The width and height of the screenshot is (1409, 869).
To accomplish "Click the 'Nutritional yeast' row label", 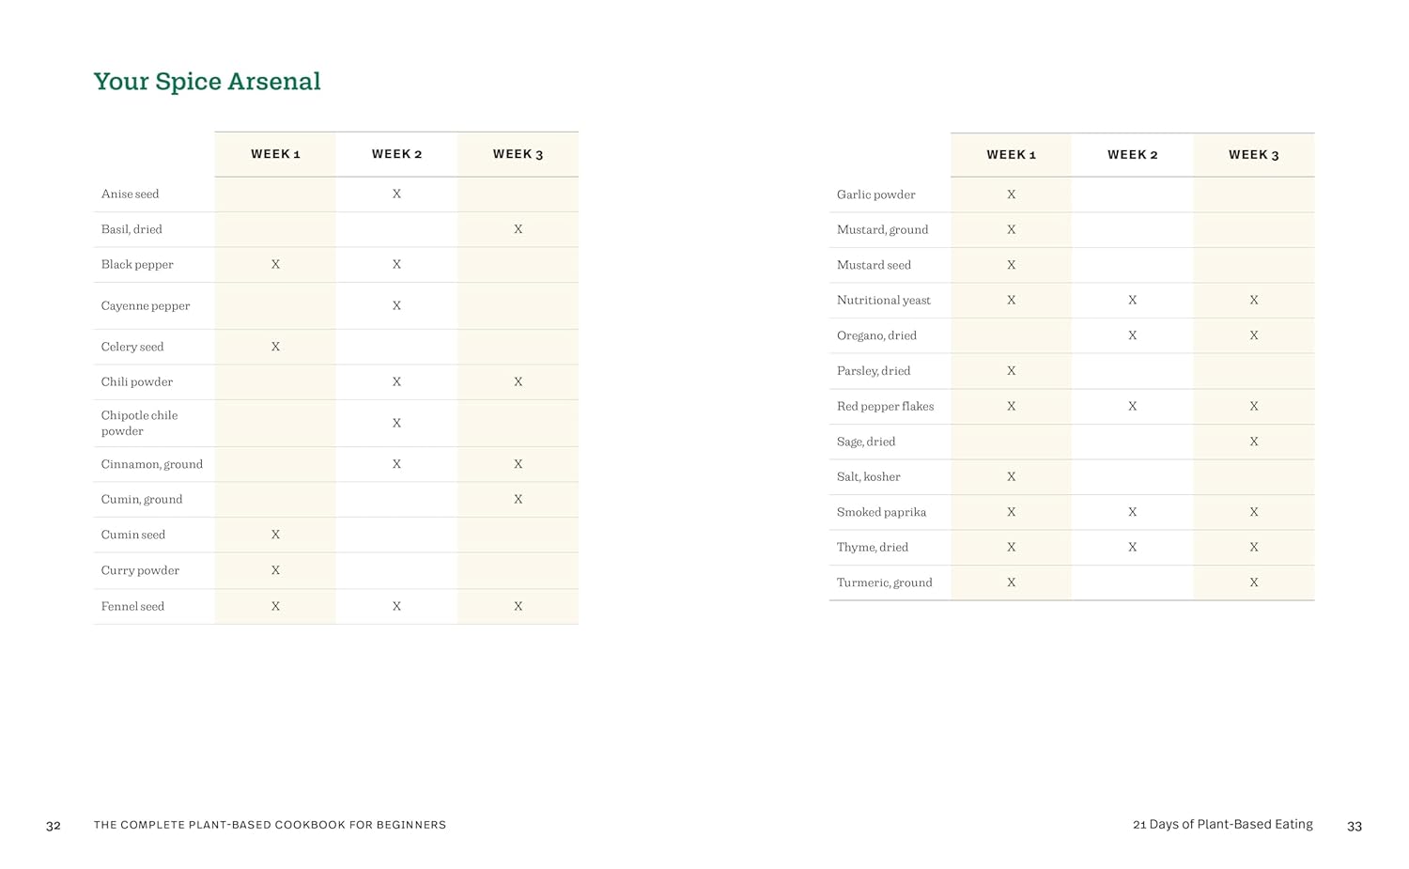I will pos(883,301).
